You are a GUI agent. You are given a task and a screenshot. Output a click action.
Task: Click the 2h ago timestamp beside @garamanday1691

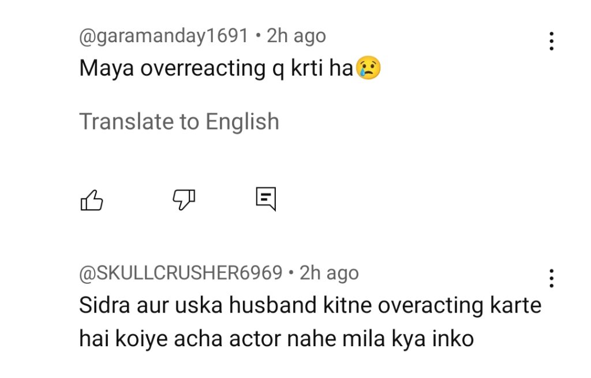296,36
